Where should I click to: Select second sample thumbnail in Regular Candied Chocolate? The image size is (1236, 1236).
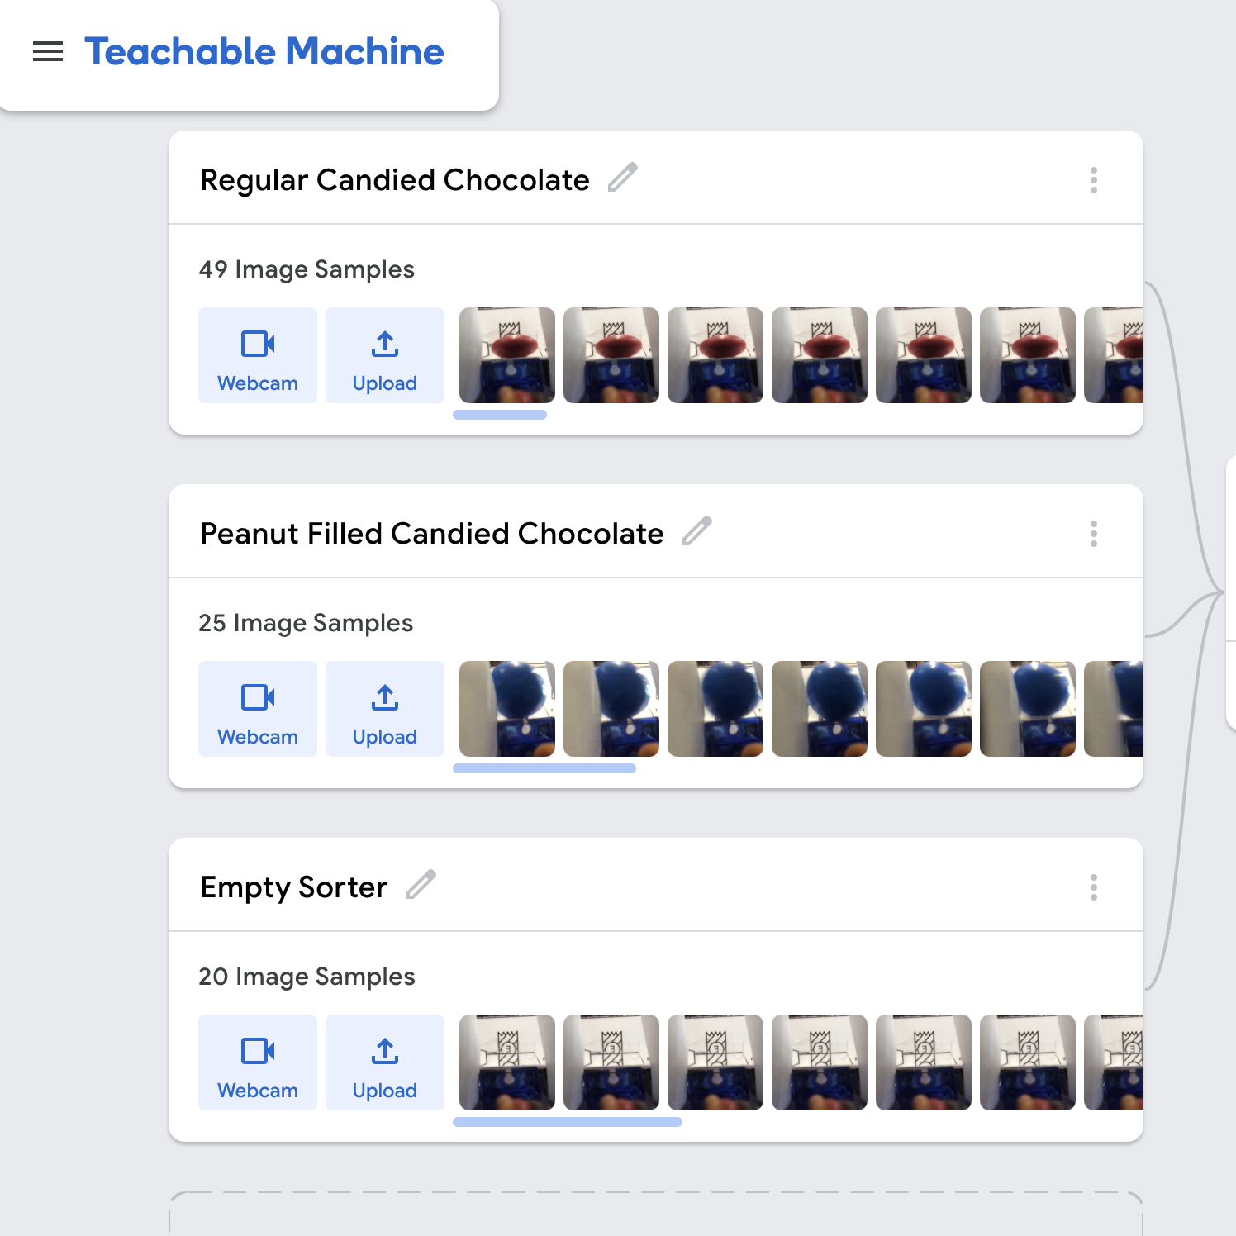click(611, 355)
